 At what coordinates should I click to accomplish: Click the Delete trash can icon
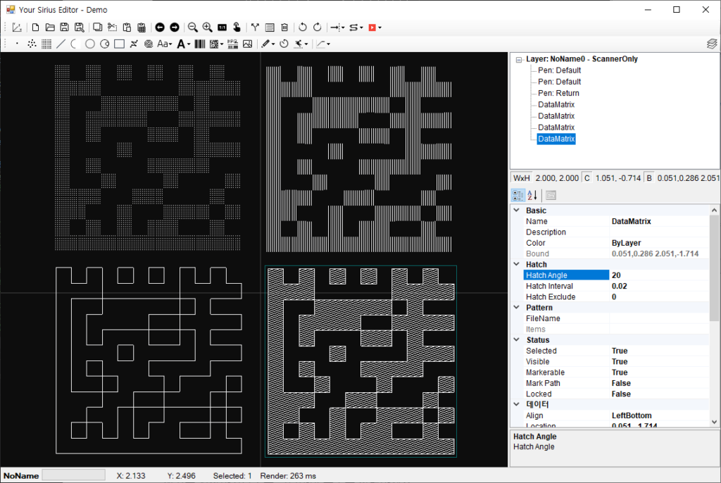284,27
